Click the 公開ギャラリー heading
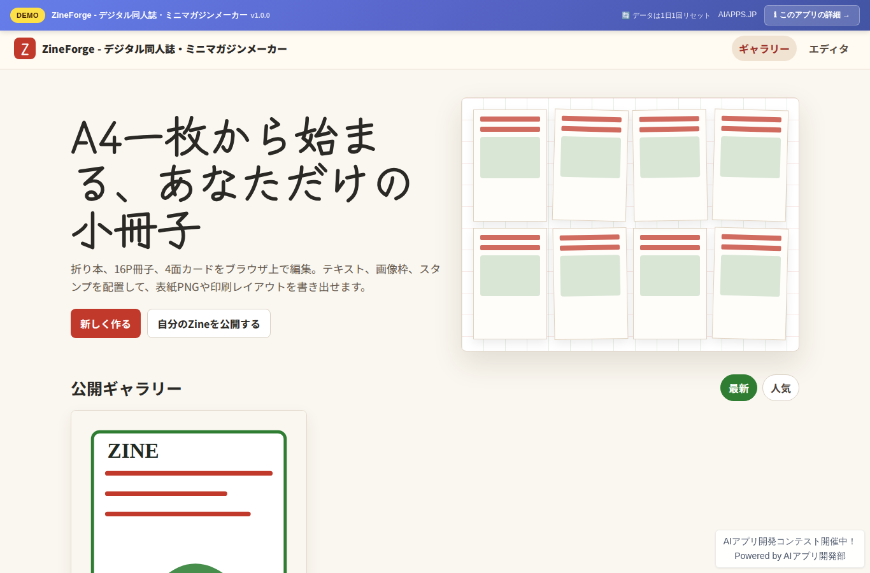Viewport: 870px width, 573px height. [x=126, y=388]
